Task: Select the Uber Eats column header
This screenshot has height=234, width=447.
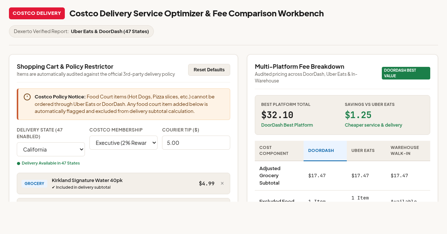Action: pos(367,150)
